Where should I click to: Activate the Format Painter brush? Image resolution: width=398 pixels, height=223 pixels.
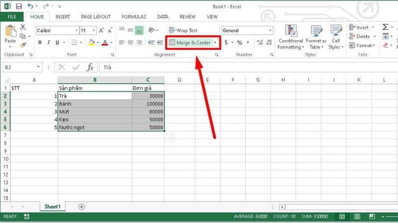pos(23,45)
